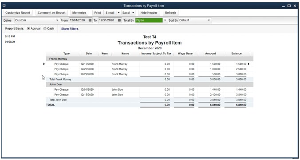Open the From date calendar picker

point(90,20)
